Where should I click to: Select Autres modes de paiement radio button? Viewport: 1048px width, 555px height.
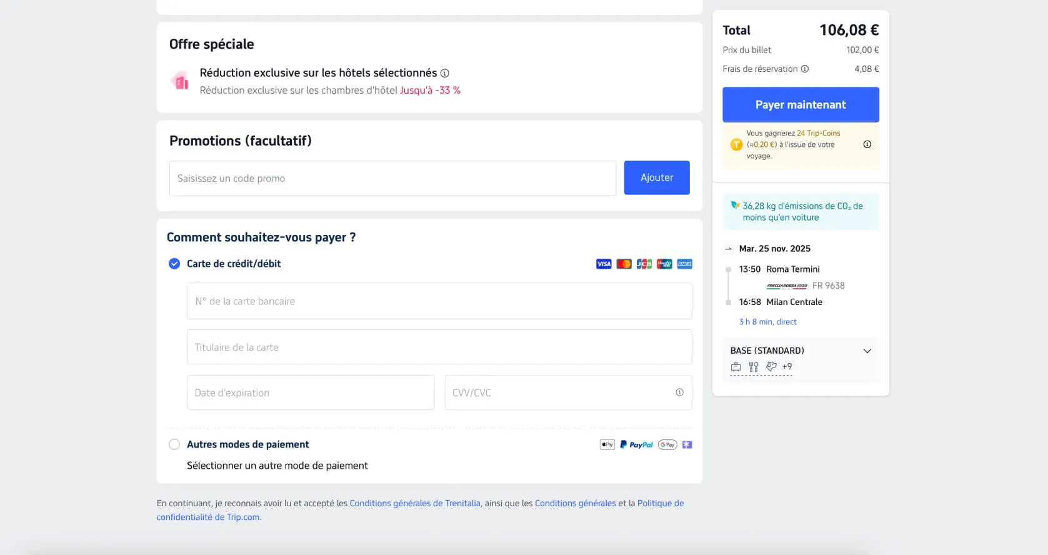(174, 444)
